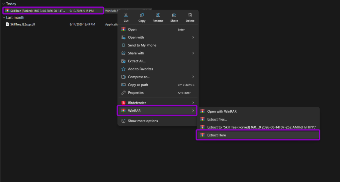Click the arrow on Bitdefender row
Image resolution: width=340 pixels, height=182 pixels.
[193, 103]
